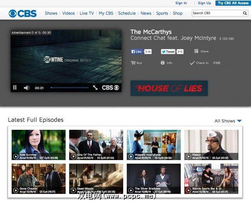Click the CBS eye logo

[23, 14]
